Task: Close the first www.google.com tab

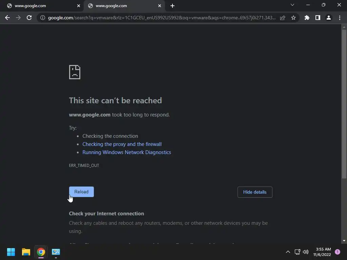Action: [79, 6]
